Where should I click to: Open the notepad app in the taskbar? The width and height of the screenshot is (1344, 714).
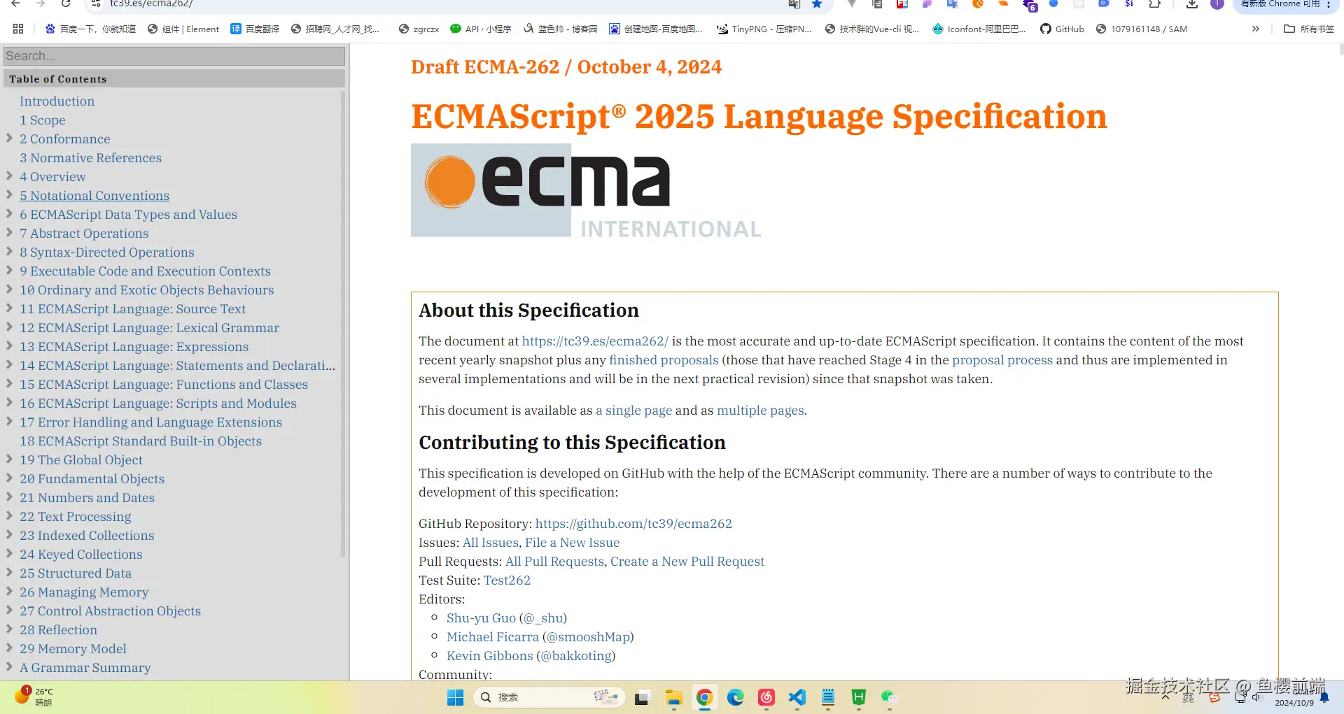point(828,697)
